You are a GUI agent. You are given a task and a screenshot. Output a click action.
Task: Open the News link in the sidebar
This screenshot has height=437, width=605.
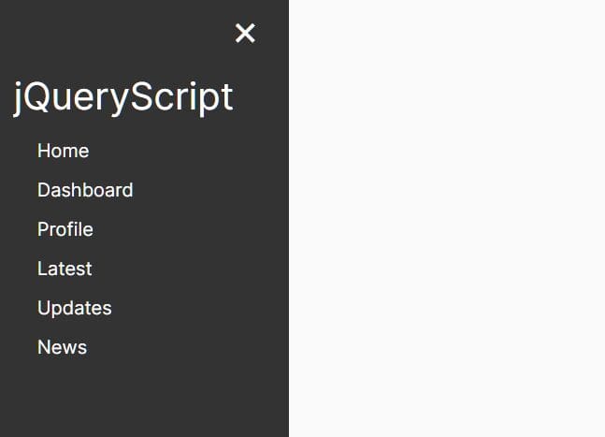tap(62, 347)
